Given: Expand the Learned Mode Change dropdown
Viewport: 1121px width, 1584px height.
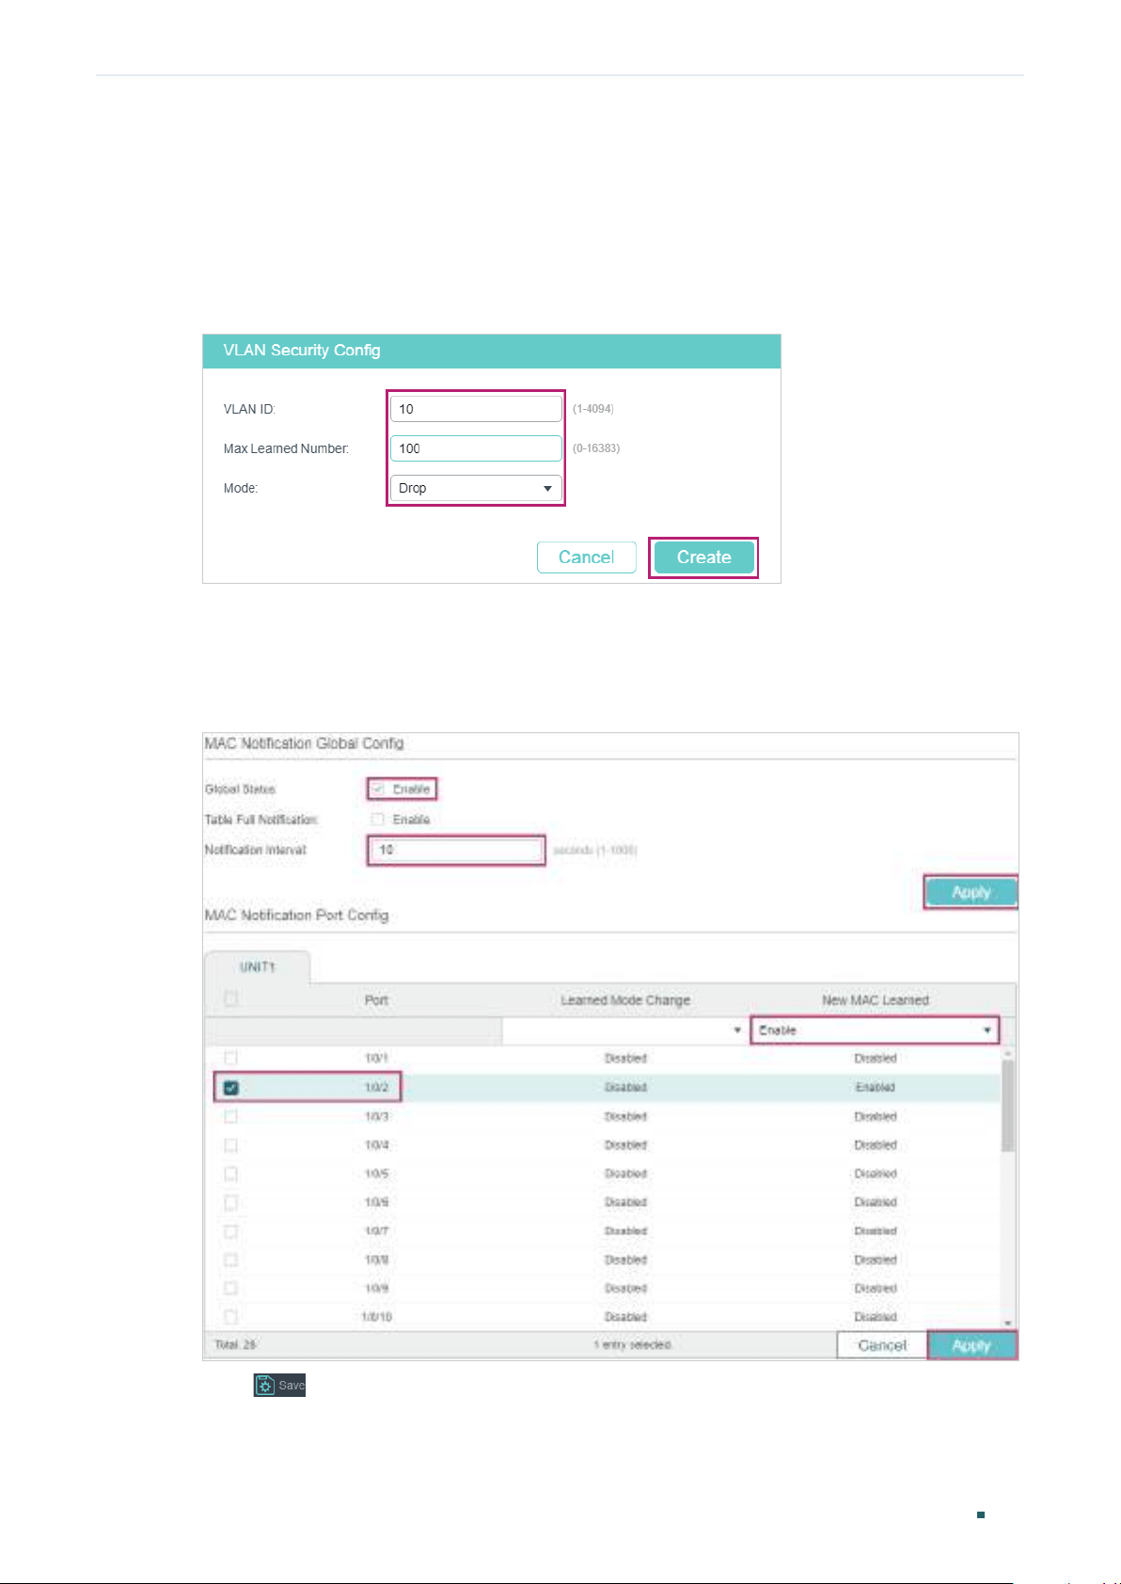Looking at the screenshot, I should 624,1030.
